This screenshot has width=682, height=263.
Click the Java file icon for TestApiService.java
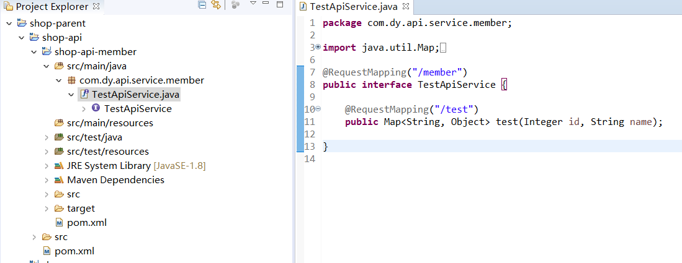(84, 94)
